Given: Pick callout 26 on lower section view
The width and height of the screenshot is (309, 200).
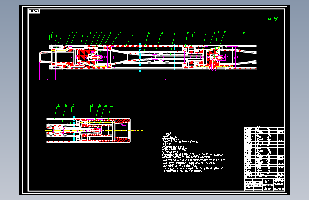Looking at the screenshot, I should (x=66, y=105).
